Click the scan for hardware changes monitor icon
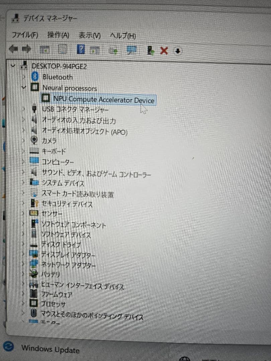Image resolution: width=271 pixels, height=361 pixels. tap(132, 50)
